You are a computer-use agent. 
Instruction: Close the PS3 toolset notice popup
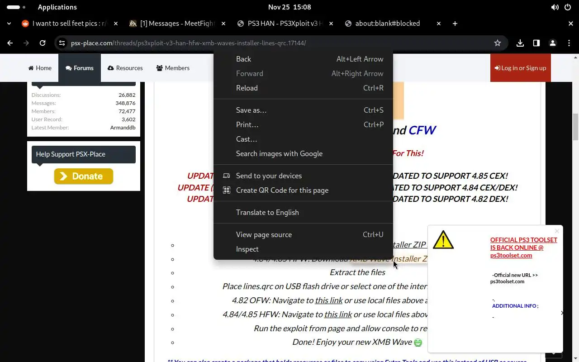tap(557, 231)
